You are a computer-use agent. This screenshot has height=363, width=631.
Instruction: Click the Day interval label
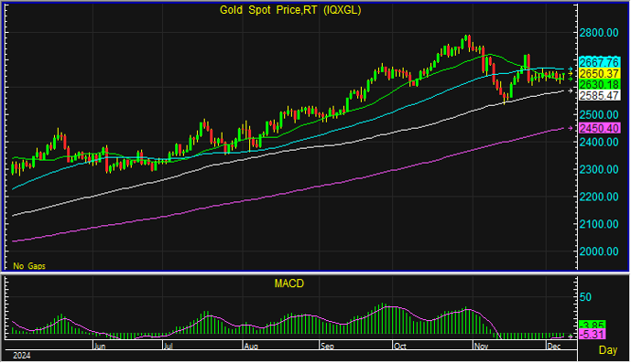[608, 350]
